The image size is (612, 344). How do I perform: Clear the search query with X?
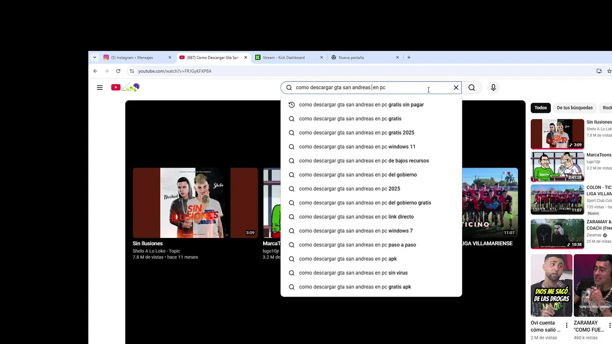click(x=456, y=87)
